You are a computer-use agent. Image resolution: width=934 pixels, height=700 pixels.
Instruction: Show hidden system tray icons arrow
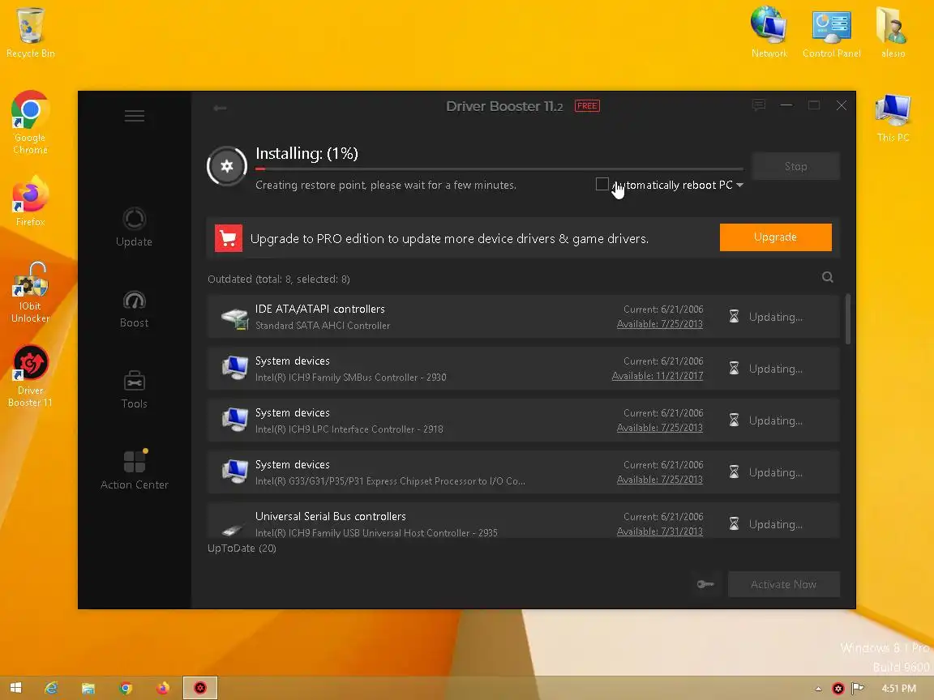tap(818, 689)
